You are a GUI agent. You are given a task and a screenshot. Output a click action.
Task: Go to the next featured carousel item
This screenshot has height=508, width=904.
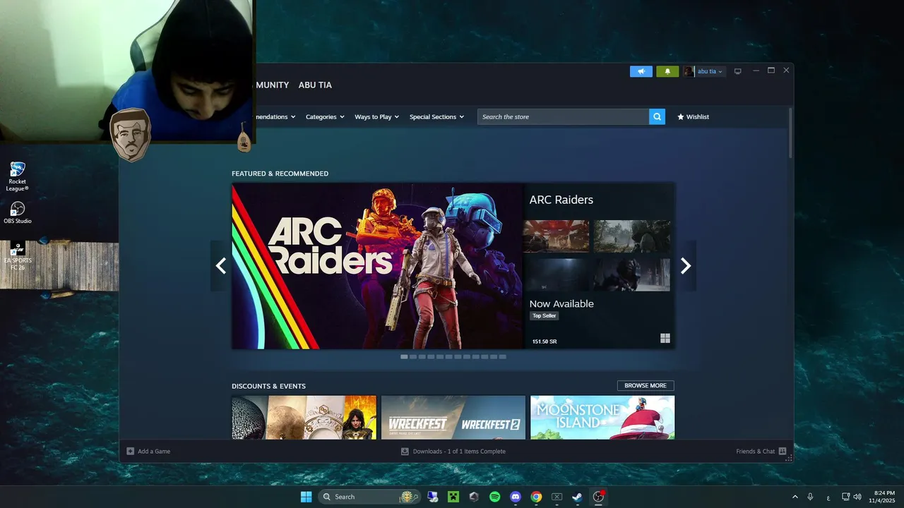click(685, 266)
